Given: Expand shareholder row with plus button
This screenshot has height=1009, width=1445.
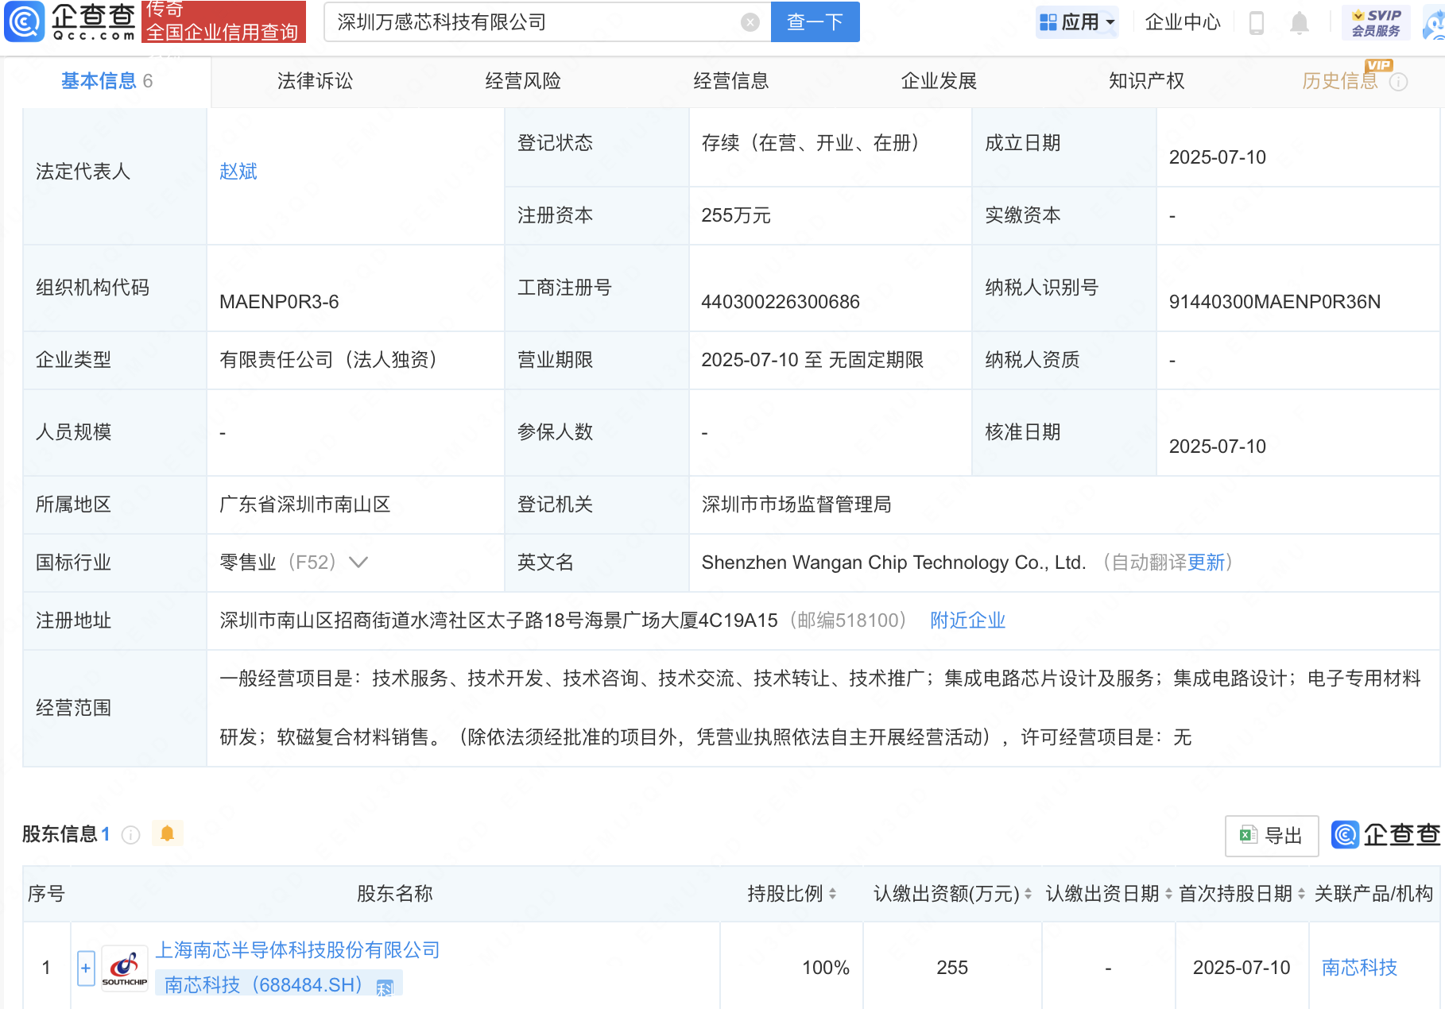Looking at the screenshot, I should point(86,968).
